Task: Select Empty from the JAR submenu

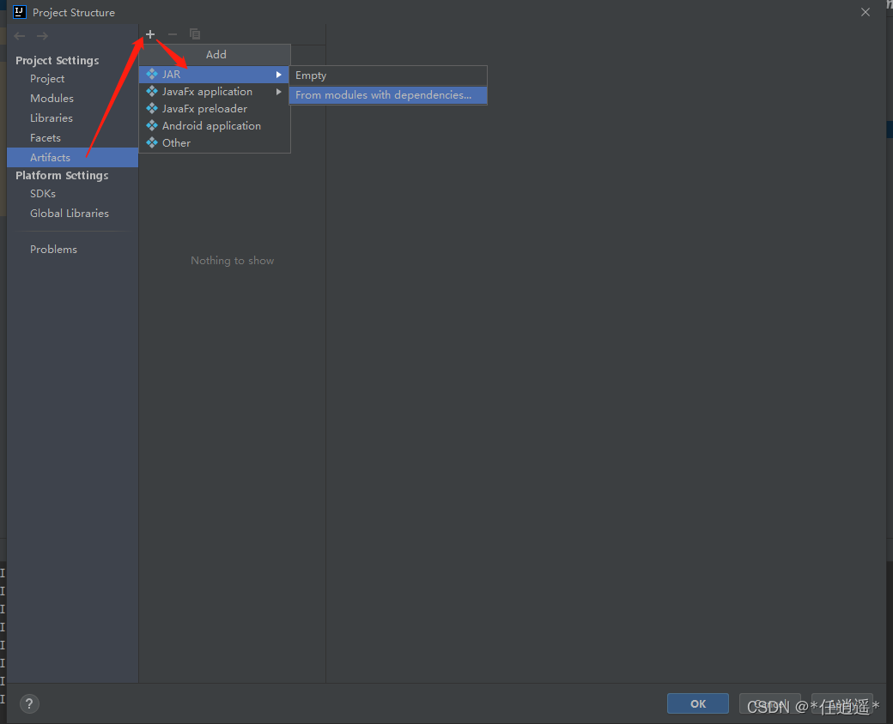Action: point(310,75)
